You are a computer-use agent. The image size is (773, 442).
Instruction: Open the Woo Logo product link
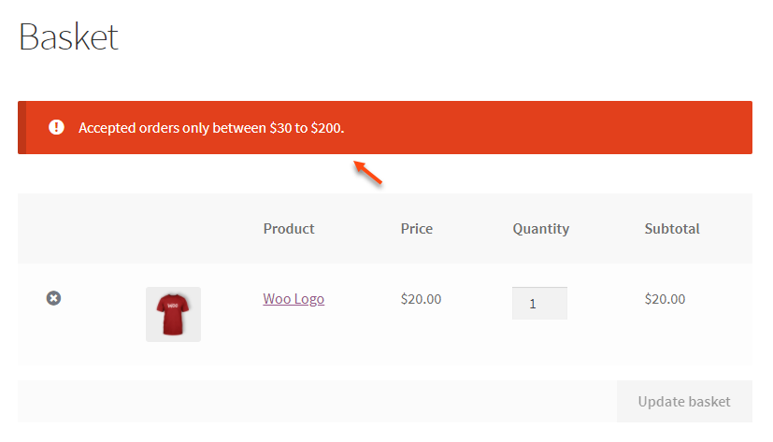click(x=293, y=299)
